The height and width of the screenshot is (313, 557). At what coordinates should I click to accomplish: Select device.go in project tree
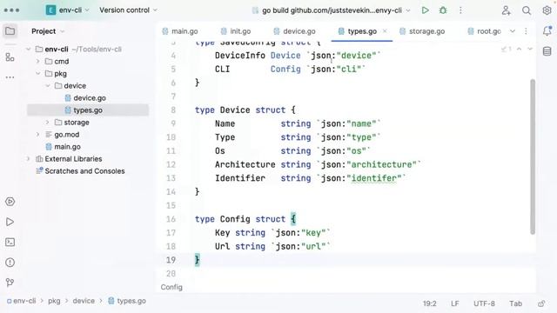click(x=89, y=98)
